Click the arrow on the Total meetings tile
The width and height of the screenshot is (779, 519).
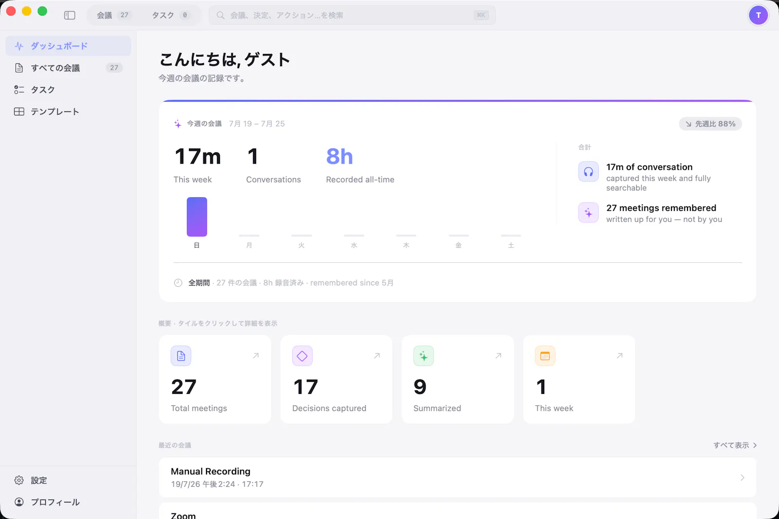[256, 356]
